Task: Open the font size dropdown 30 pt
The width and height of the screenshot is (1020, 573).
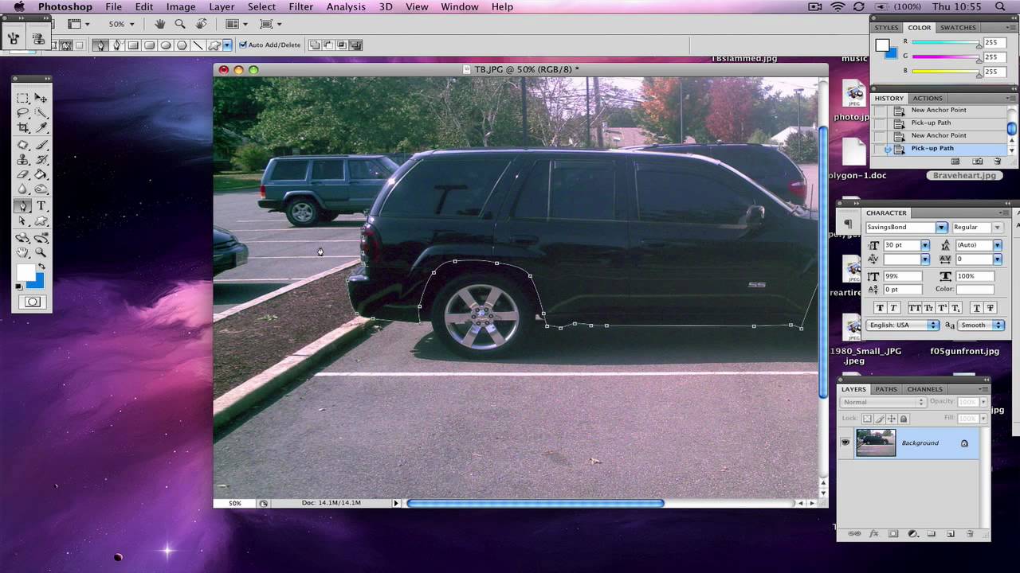Action: tap(925, 245)
